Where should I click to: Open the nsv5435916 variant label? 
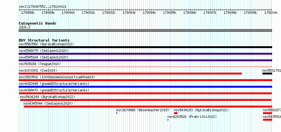coord(272,117)
